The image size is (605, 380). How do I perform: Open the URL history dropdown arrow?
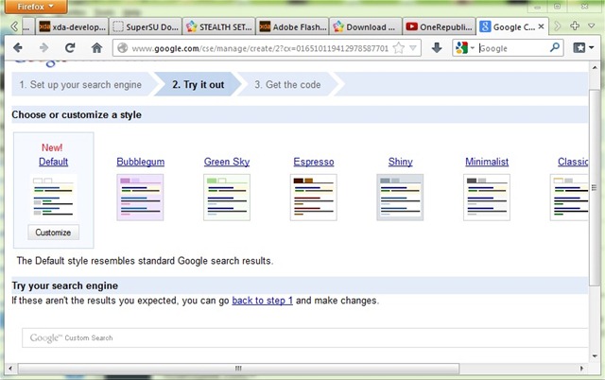[413, 48]
